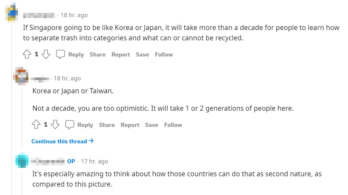
Task: Downvote the "Korea or Japan or Taiwan" reply
Action: pos(55,125)
